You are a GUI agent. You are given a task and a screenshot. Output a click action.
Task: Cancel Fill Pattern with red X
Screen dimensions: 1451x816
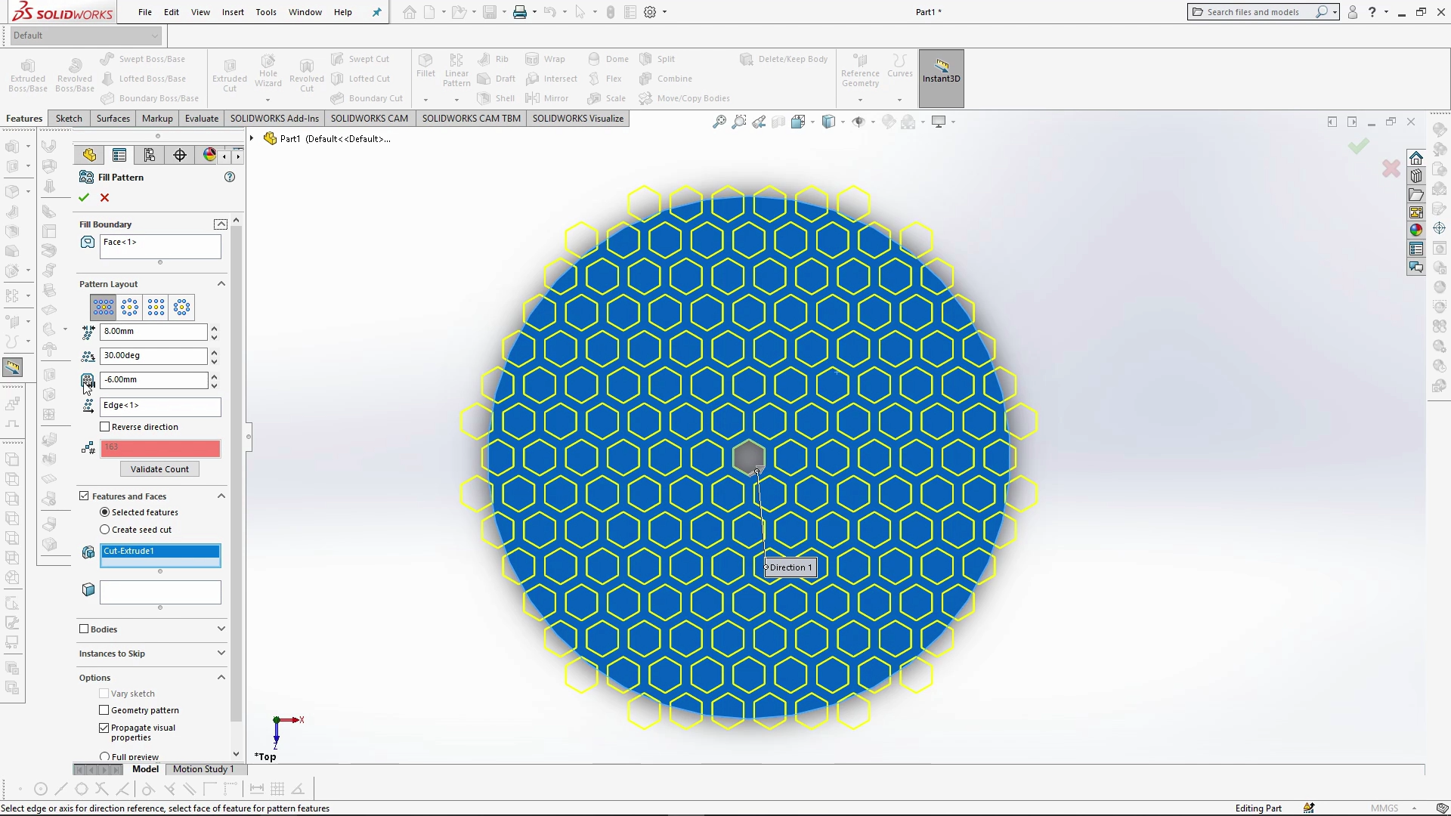click(105, 198)
